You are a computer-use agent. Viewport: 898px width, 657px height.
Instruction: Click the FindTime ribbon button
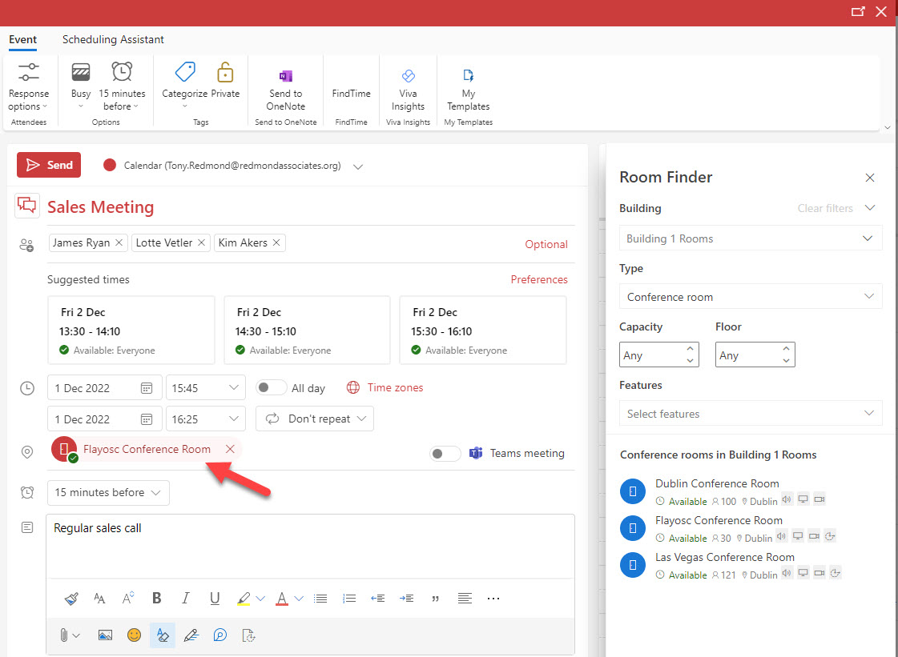pos(351,93)
